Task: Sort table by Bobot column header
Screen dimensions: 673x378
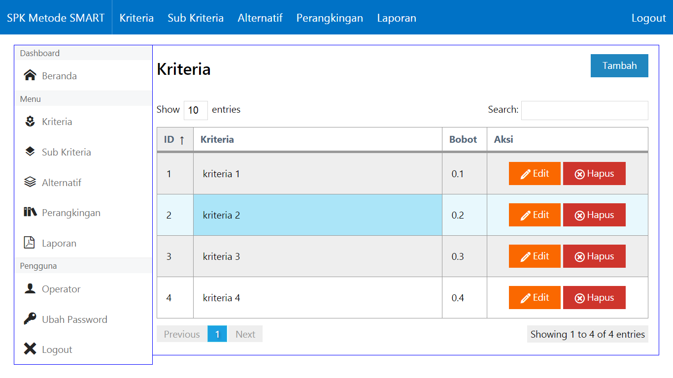Action: pos(465,139)
